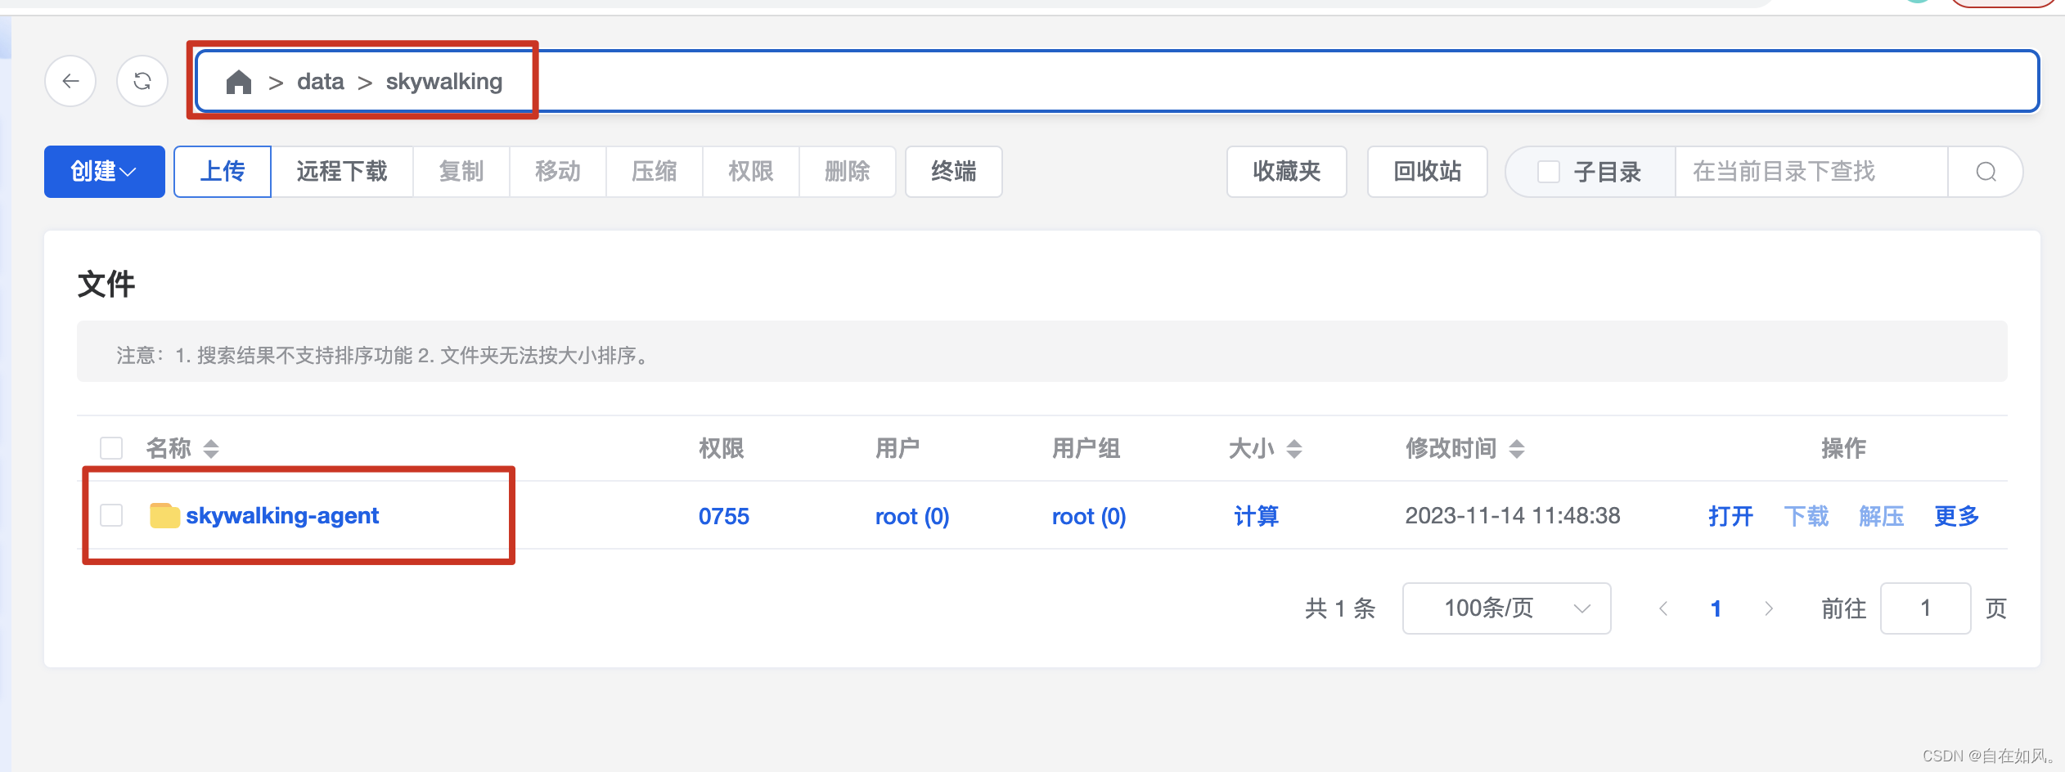This screenshot has height=772, width=2065.
Task: Click skywalking in breadcrumb path
Action: [444, 82]
